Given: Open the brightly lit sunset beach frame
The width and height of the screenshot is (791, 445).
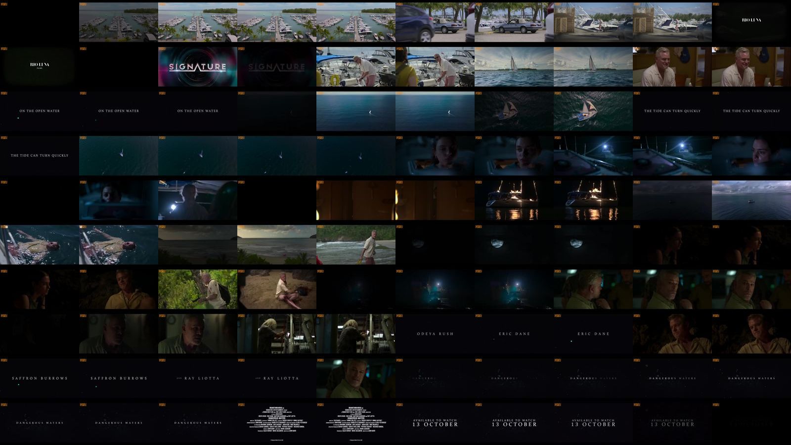Looking at the screenshot, I should pyautogui.click(x=277, y=245).
